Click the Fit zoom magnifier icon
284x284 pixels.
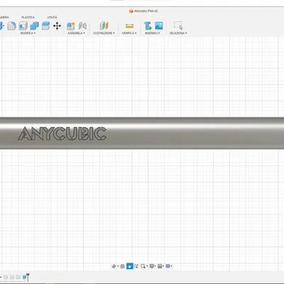143,266
